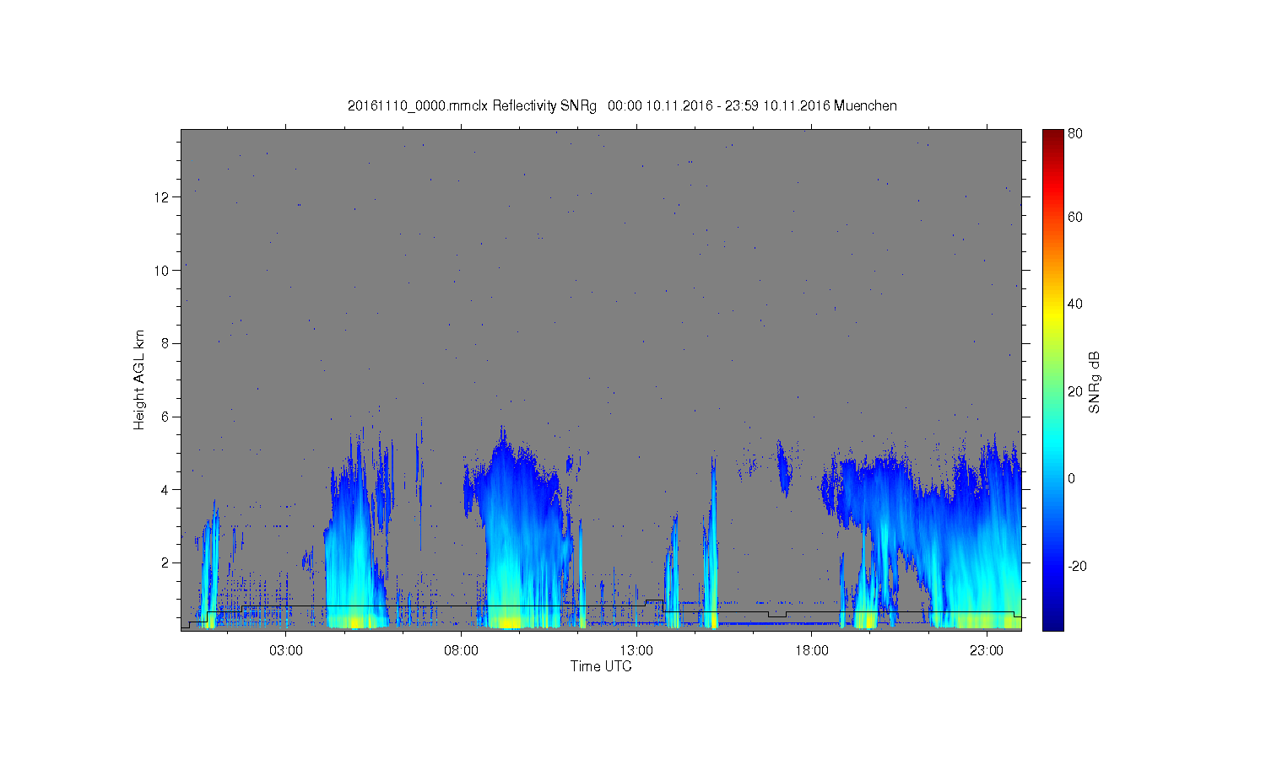Select the 03:00 time tick label
The image size is (1266, 759).
(x=286, y=650)
